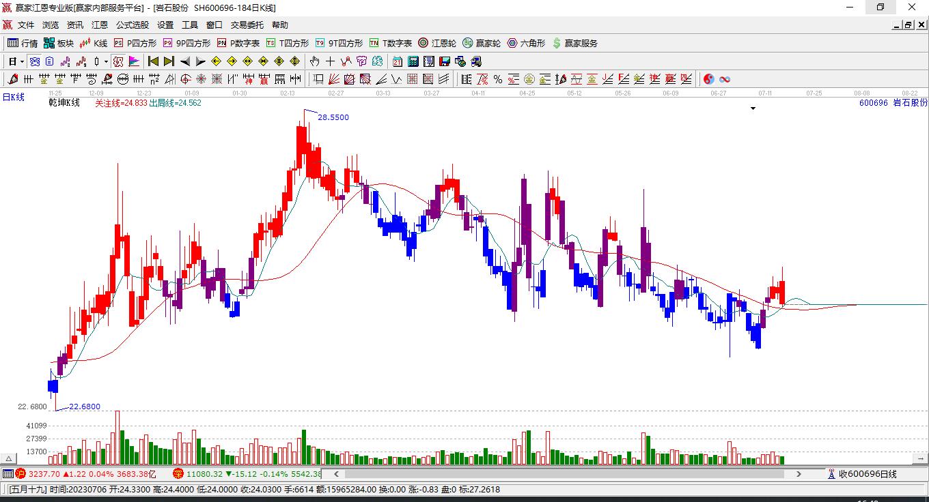Image resolution: width=929 pixels, height=502 pixels.
Task: Click the 600696 岩石股份 stock name
Action: 893,103
